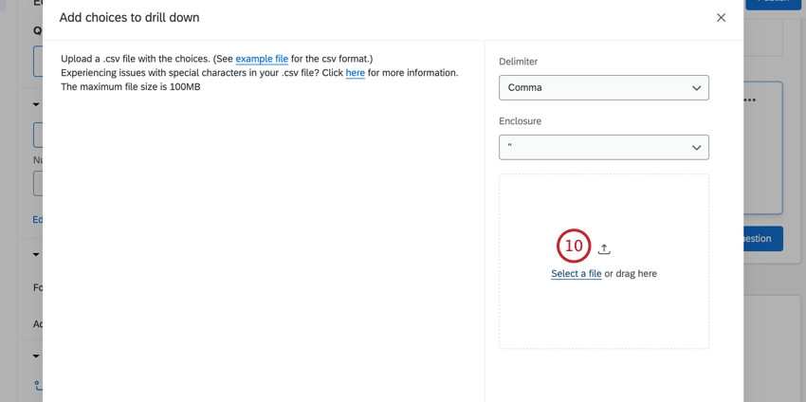
Task: Open the three-dots question options menu
Action: pyautogui.click(x=750, y=100)
